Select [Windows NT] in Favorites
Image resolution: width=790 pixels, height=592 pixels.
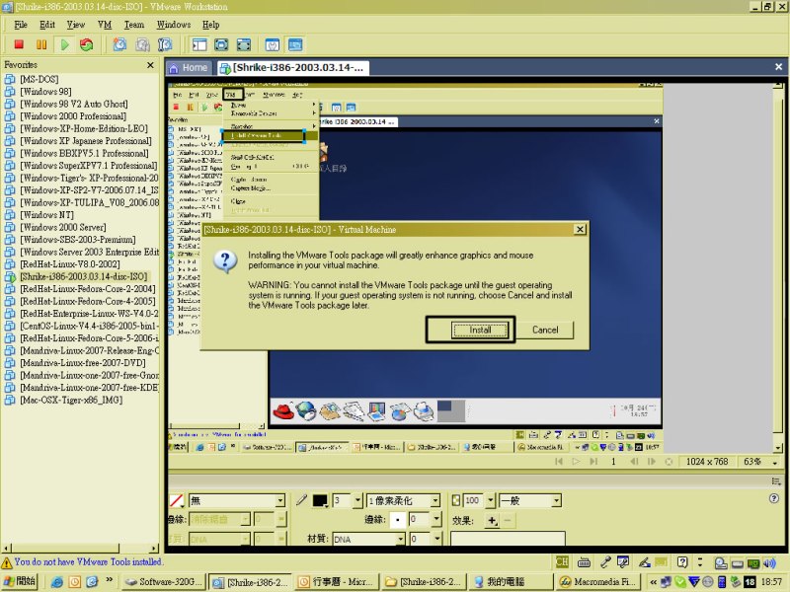tap(46, 215)
